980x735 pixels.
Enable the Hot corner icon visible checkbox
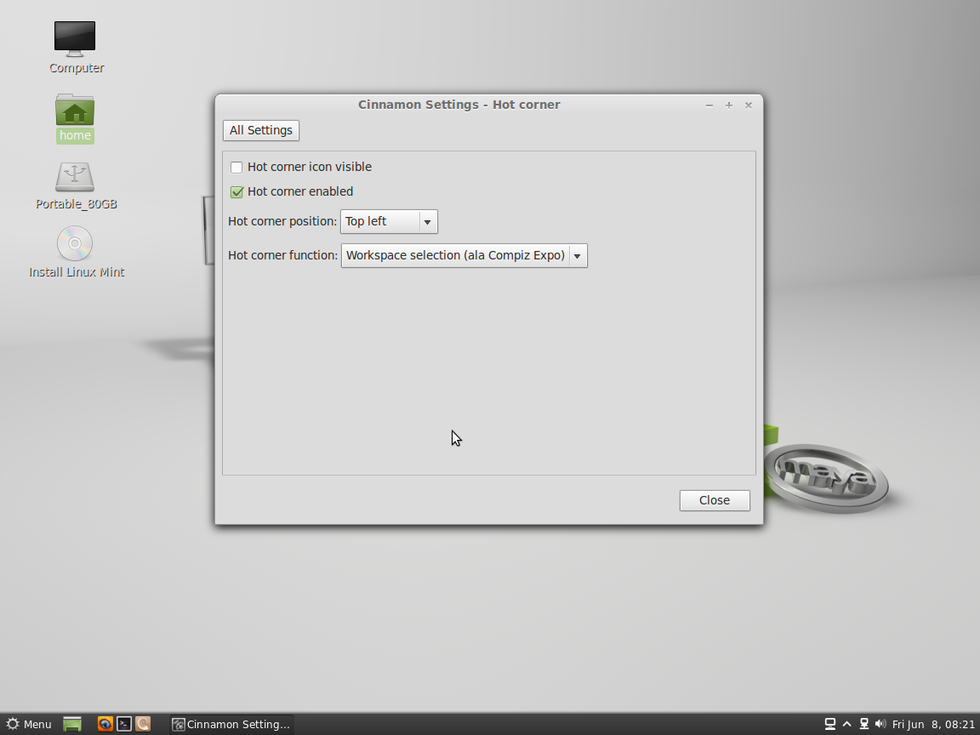click(236, 168)
